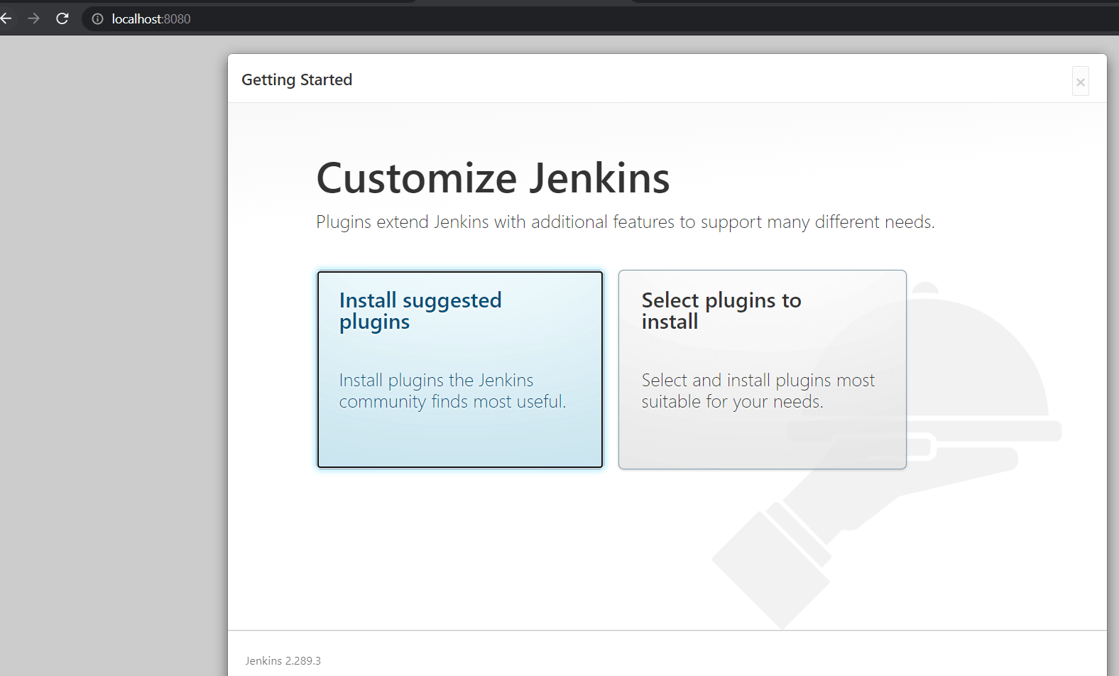The height and width of the screenshot is (676, 1119).
Task: Choose Install suggested plugins
Action: (460, 369)
